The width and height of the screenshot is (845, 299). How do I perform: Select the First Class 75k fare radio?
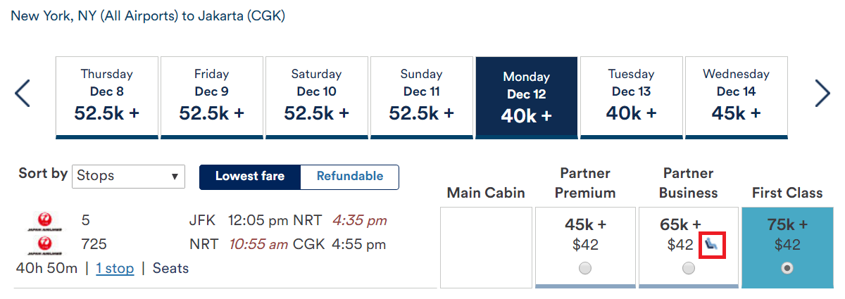point(787,268)
